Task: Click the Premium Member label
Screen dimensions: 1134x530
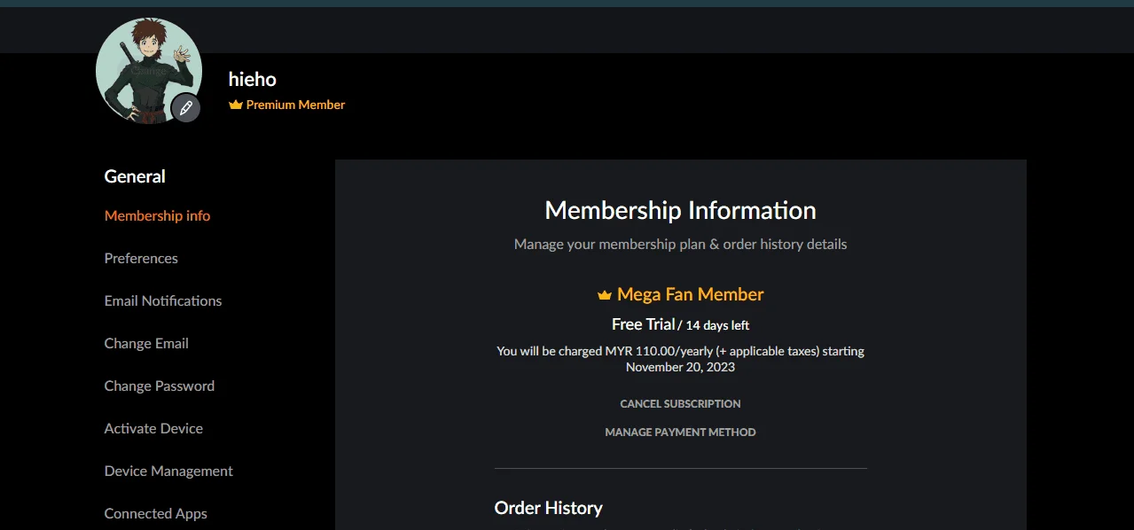Action: (295, 105)
